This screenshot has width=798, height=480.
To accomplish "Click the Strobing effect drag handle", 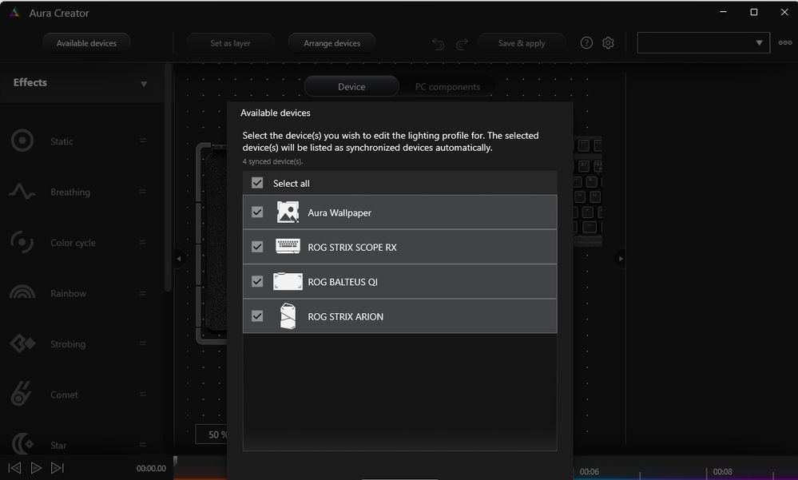I will pos(142,343).
